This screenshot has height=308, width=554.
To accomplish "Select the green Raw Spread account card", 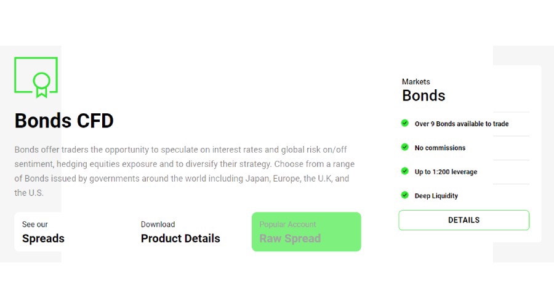I will click(x=306, y=232).
